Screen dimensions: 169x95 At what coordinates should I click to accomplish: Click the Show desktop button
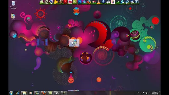pyautogui.click(x=160, y=93)
